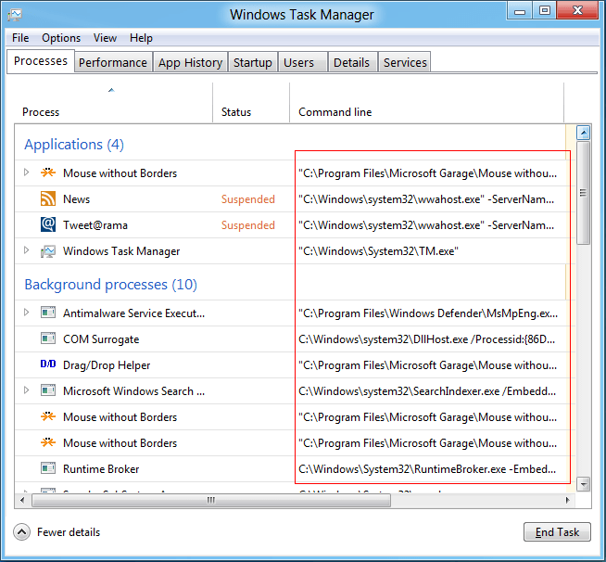Click the horizontal scrollbar left arrow

point(22,500)
